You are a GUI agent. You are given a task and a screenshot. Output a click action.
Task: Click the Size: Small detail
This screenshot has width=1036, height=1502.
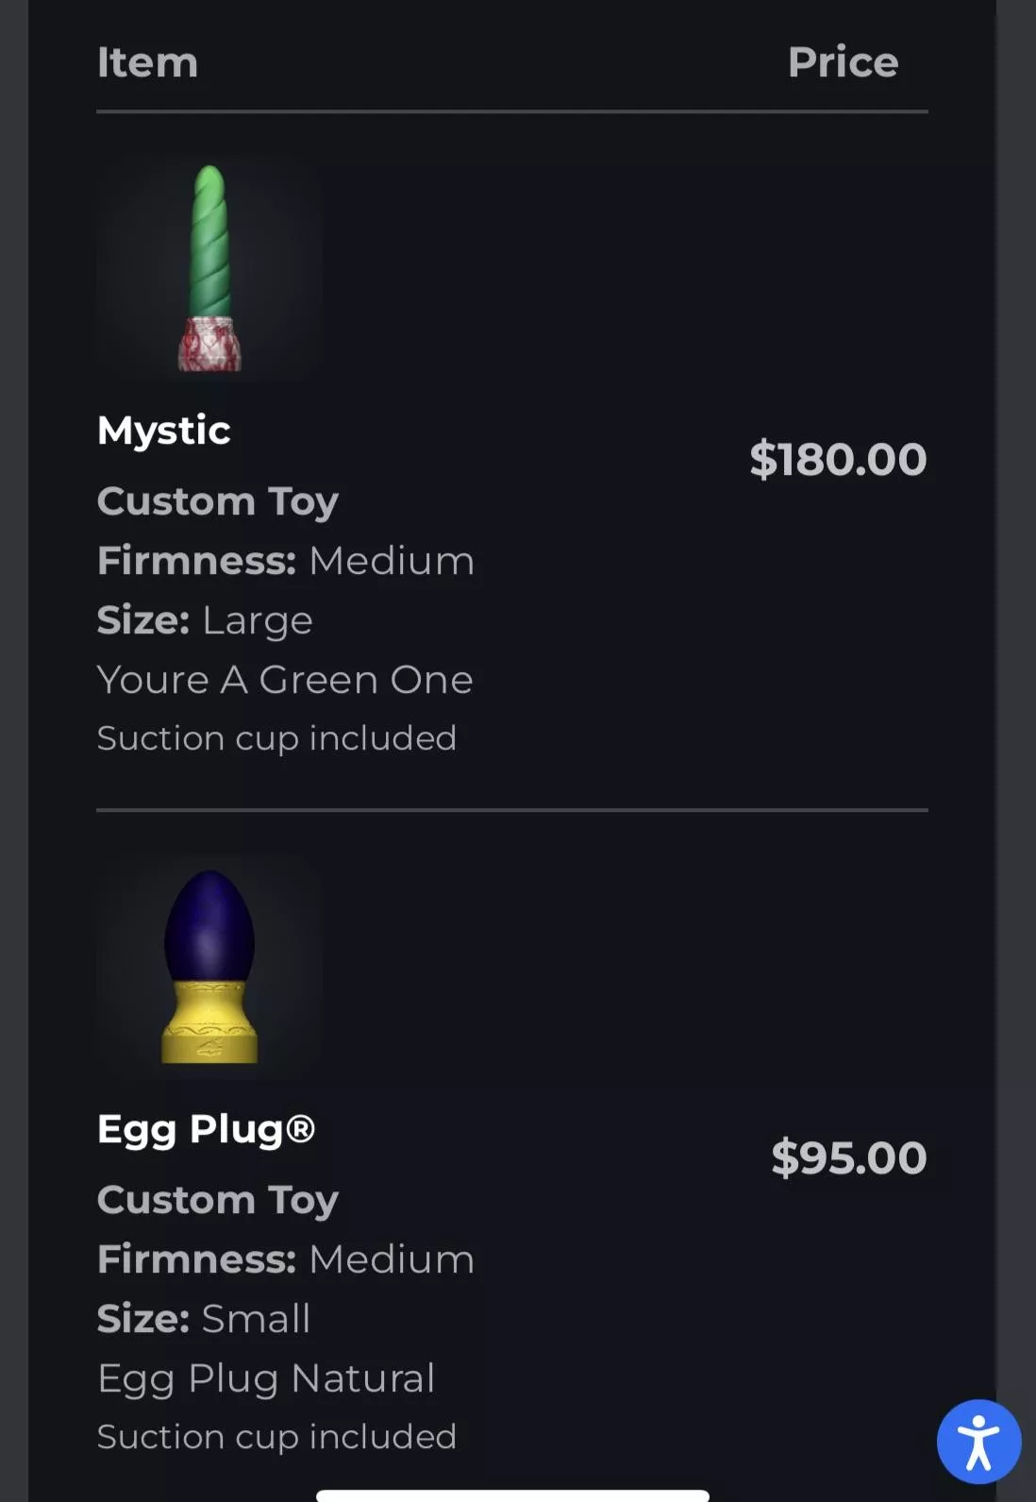(x=204, y=1319)
